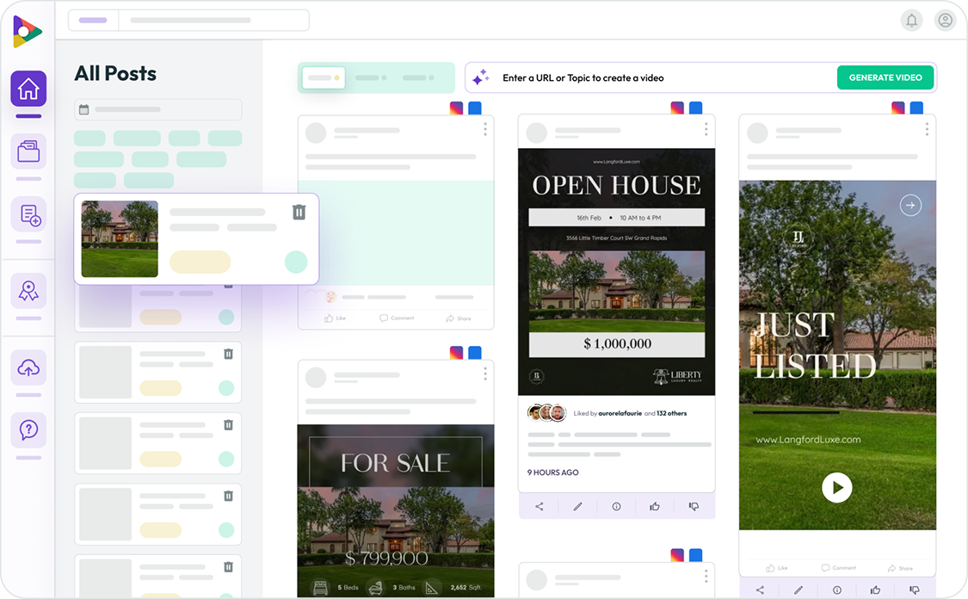Open notifications bell icon

911,21
